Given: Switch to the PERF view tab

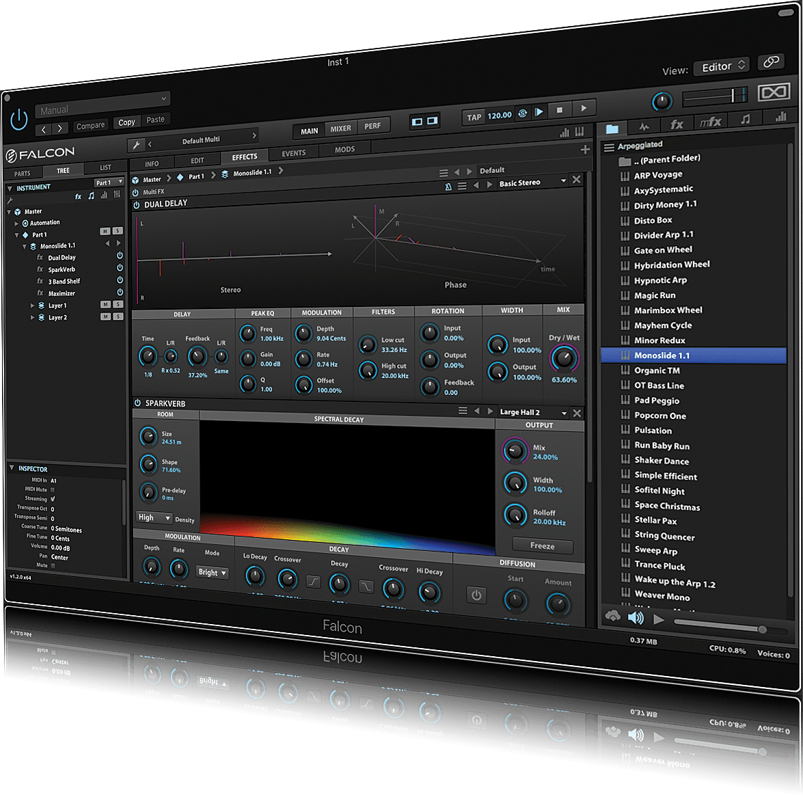Looking at the screenshot, I should [373, 126].
